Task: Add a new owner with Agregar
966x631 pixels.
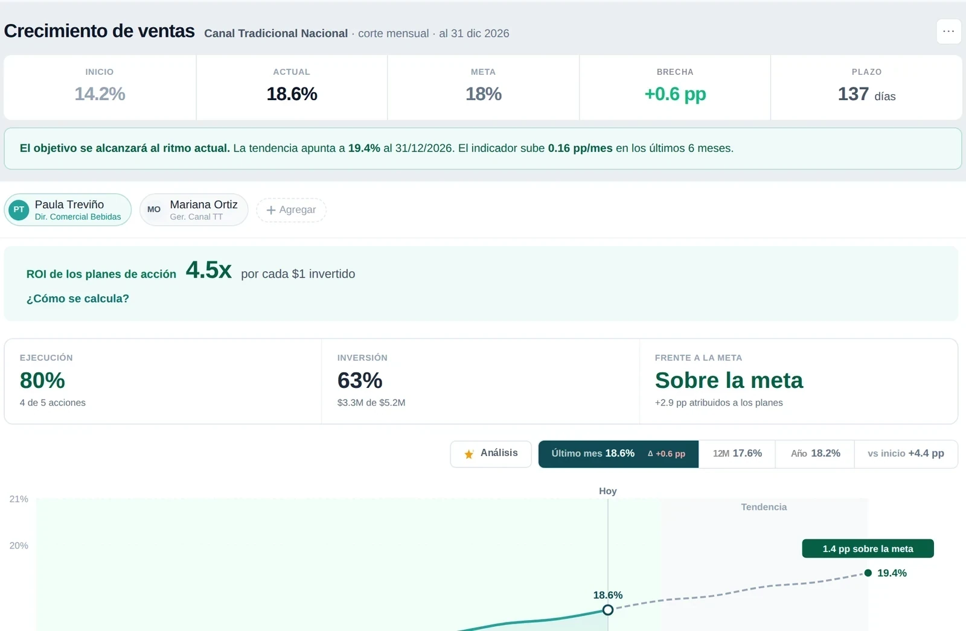Action: 291,210
